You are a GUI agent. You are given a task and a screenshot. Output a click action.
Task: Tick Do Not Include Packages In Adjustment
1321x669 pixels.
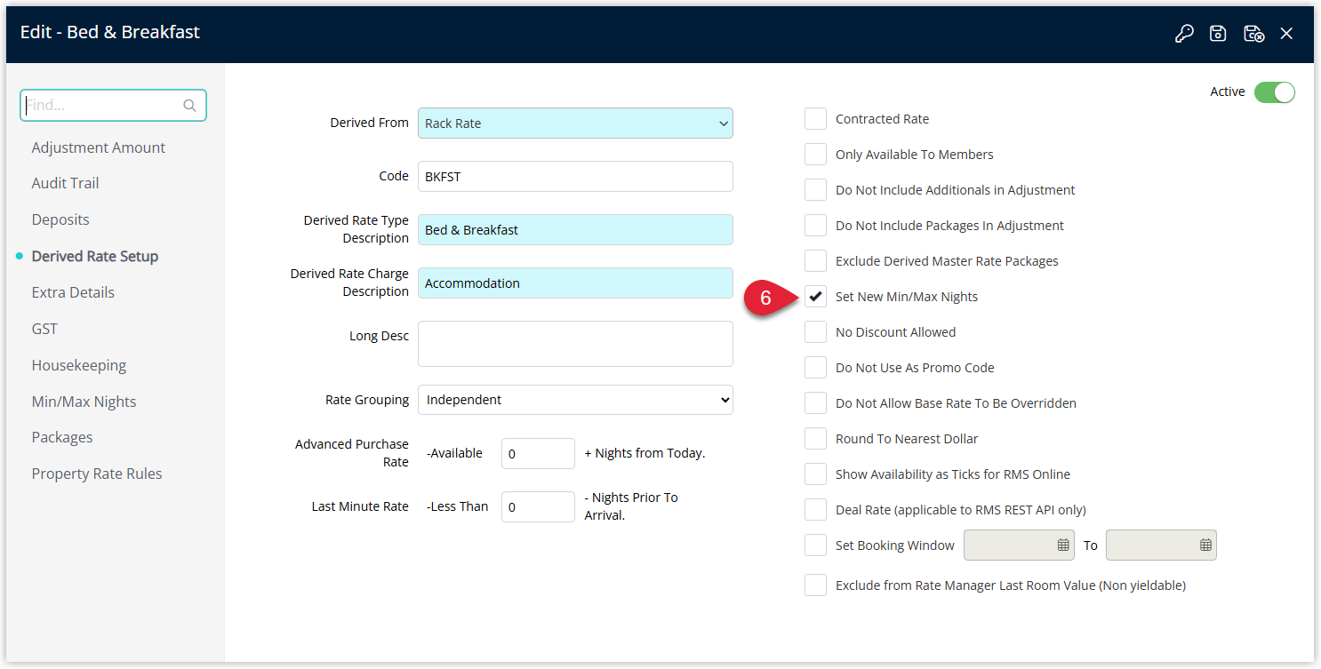pyautogui.click(x=815, y=226)
